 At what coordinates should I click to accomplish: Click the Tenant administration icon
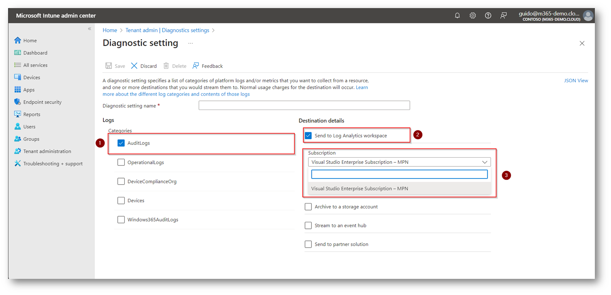(18, 151)
